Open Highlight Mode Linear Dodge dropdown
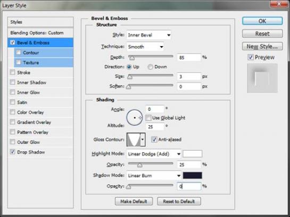 coord(154,154)
